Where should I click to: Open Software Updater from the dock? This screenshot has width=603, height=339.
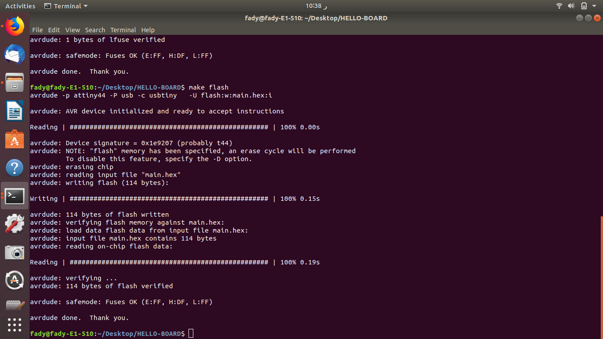(15, 280)
